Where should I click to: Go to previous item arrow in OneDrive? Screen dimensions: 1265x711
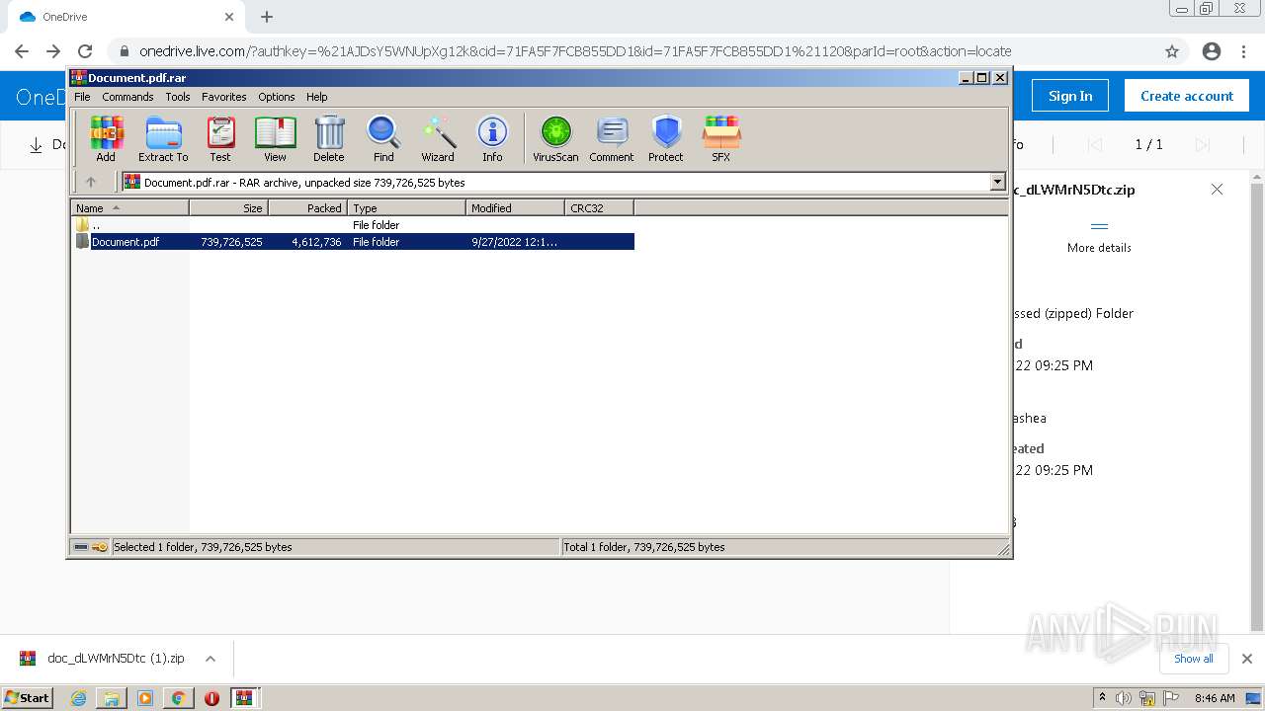1095,145
